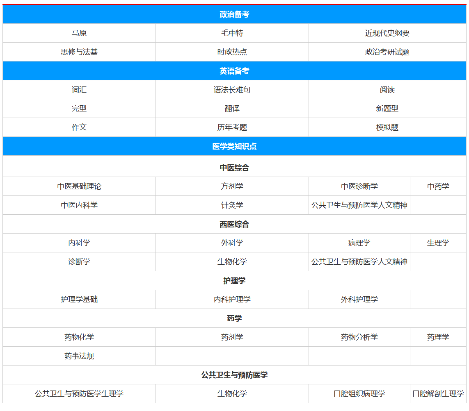Click the 模拟题 link
469x411 pixels.
pos(387,127)
